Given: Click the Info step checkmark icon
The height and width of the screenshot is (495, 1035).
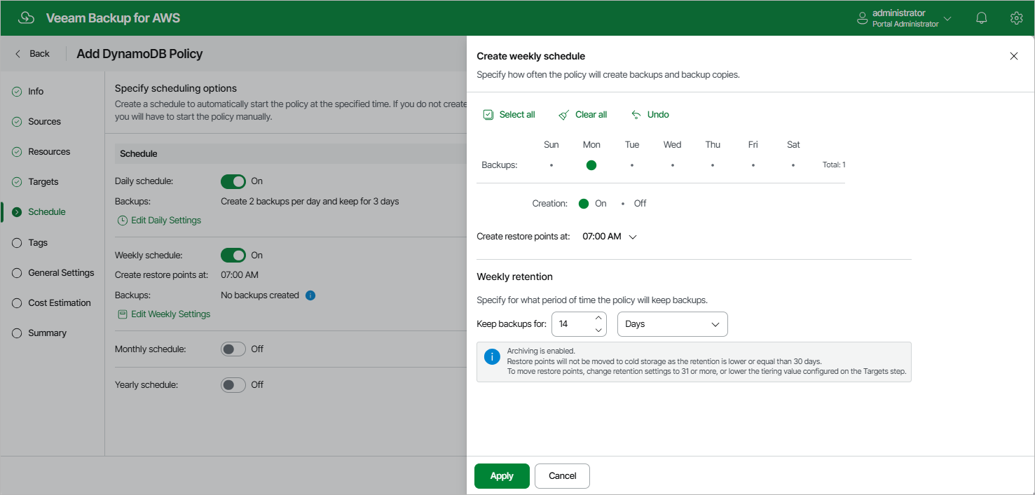Looking at the screenshot, I should point(17,92).
